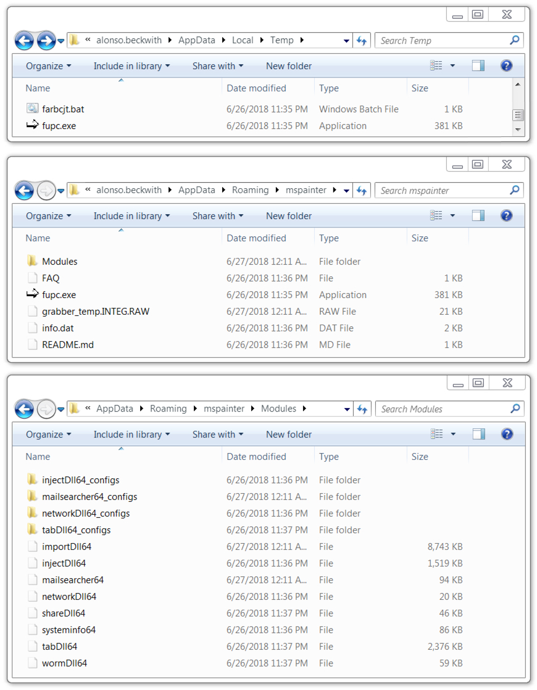Click the mailsearcher64_configs folder icon
The width and height of the screenshot is (537, 690).
[x=32, y=496]
